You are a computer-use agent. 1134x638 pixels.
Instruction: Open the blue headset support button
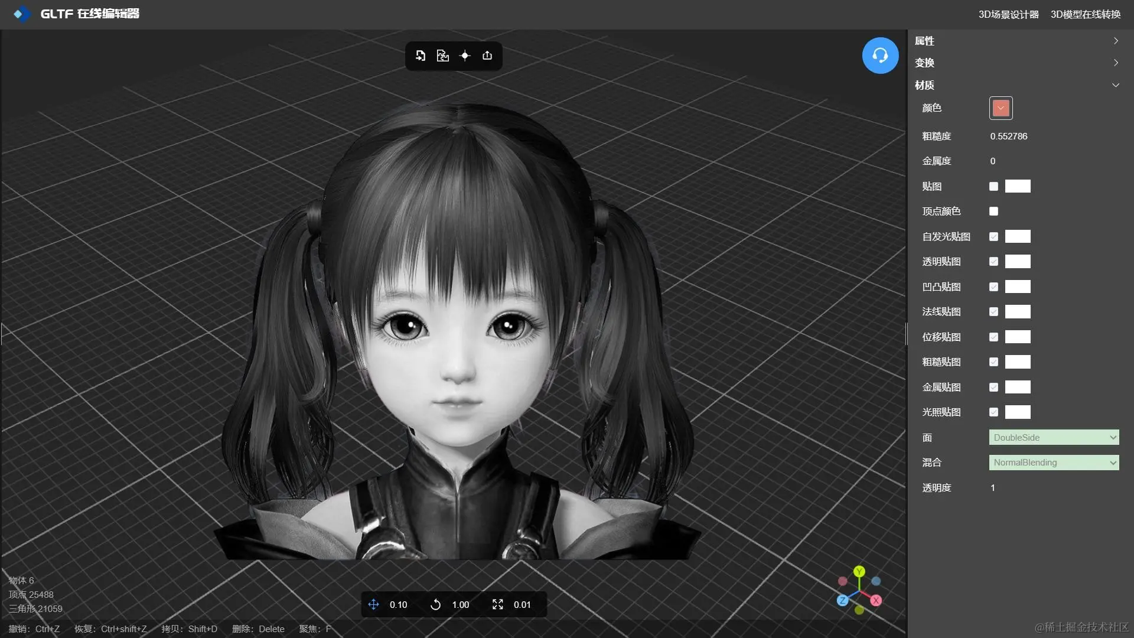point(880,56)
